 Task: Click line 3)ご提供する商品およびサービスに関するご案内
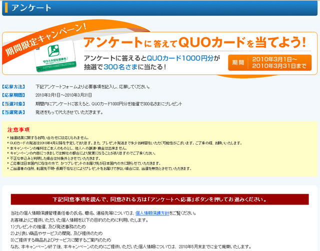click(x=61, y=240)
